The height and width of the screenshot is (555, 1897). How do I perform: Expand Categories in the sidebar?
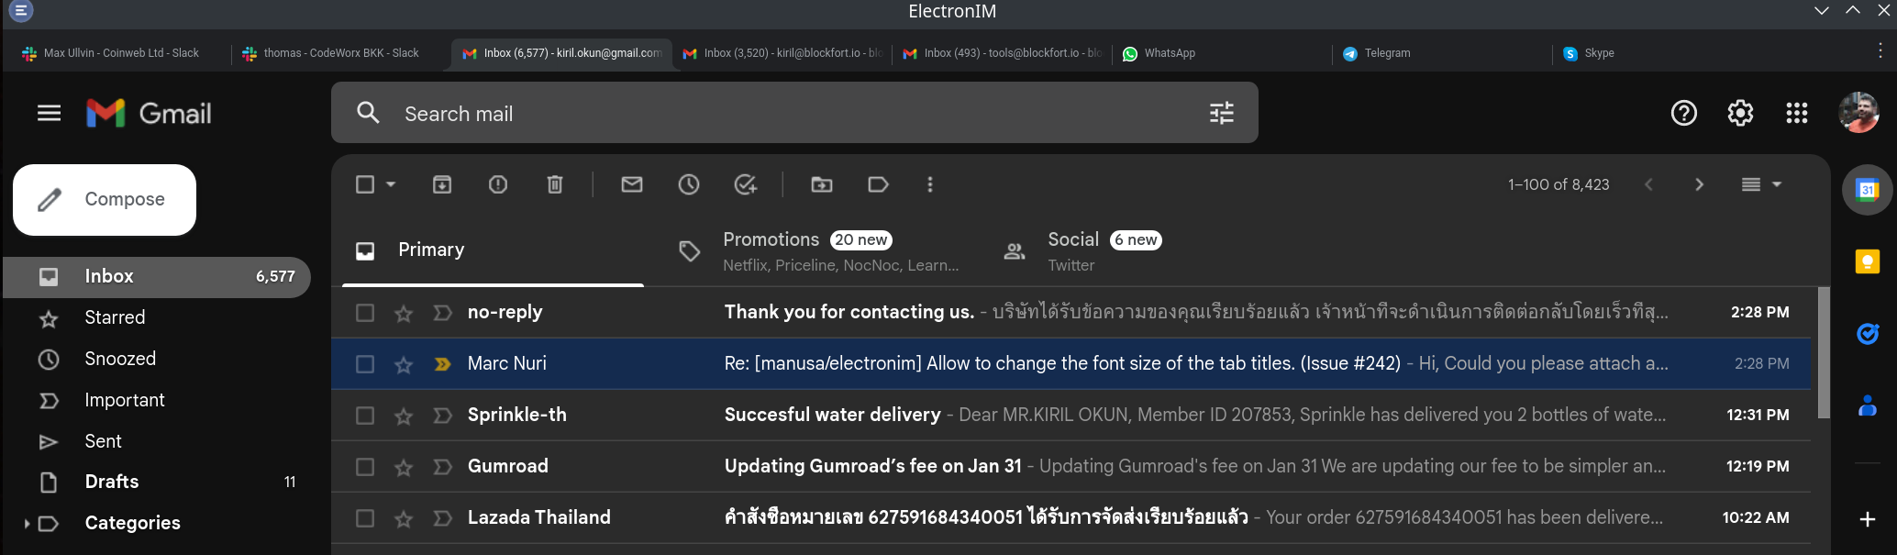click(28, 523)
